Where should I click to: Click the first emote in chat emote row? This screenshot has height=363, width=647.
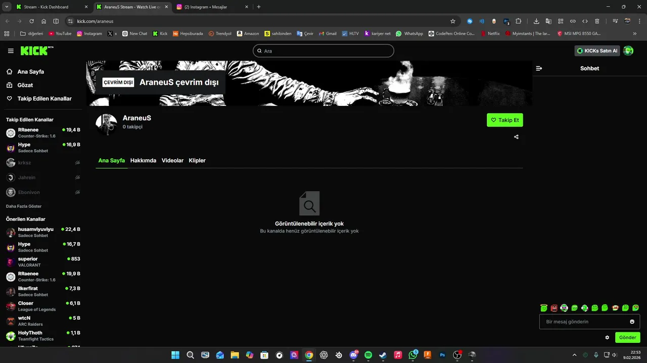(544, 308)
